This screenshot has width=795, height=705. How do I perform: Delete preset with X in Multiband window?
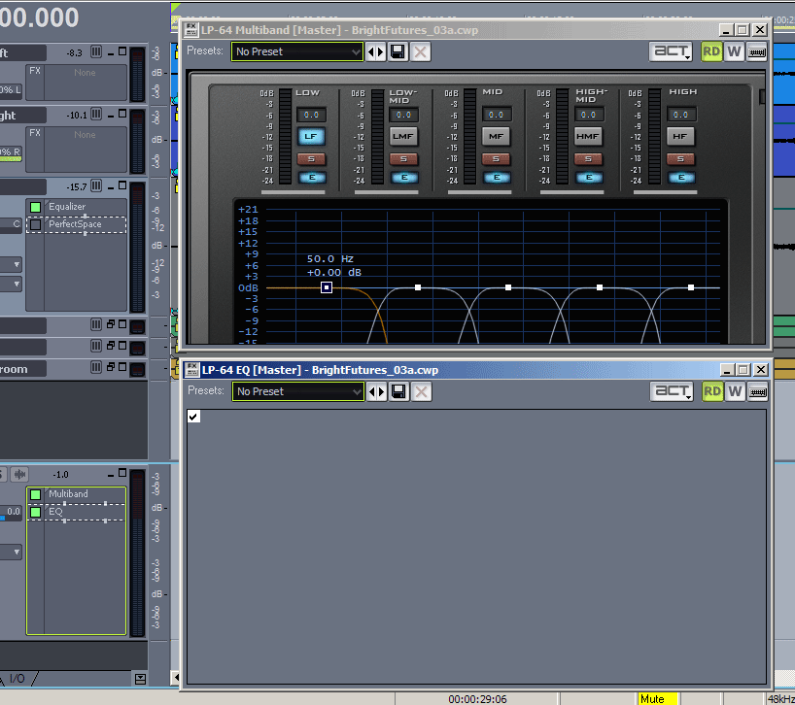[x=421, y=51]
